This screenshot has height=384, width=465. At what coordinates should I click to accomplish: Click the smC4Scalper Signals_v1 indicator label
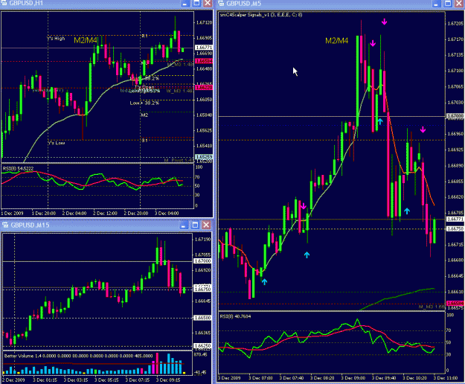pyautogui.click(x=261, y=15)
